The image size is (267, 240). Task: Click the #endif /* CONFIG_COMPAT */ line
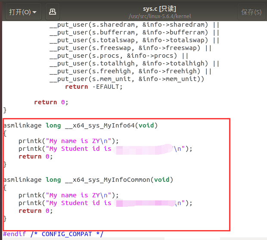[x=53, y=234]
